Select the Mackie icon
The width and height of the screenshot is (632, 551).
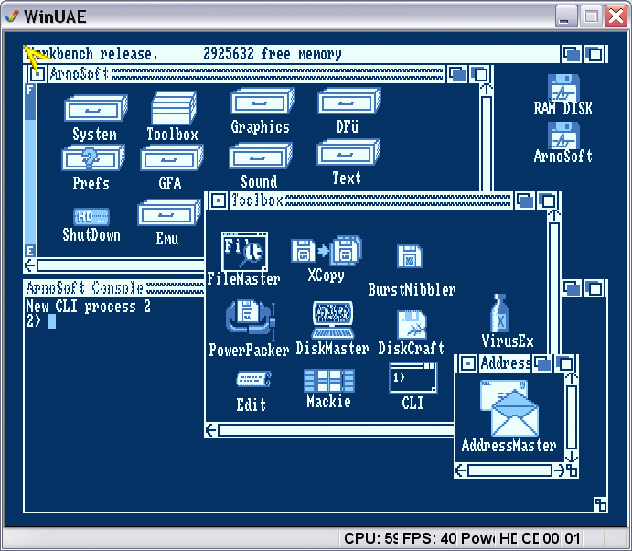[x=329, y=381]
